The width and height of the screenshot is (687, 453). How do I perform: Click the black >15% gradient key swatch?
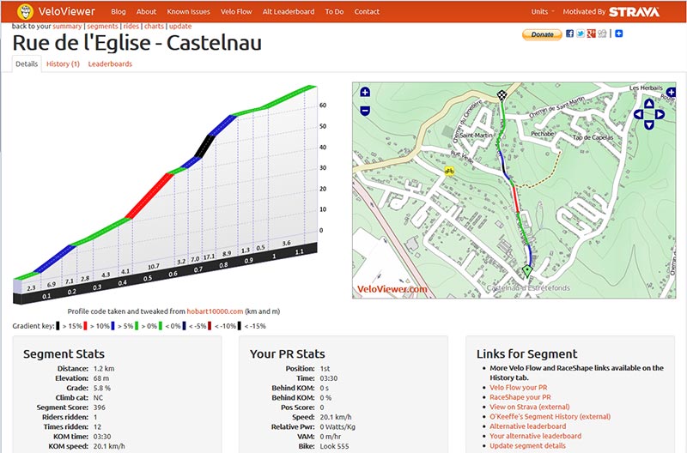point(58,326)
